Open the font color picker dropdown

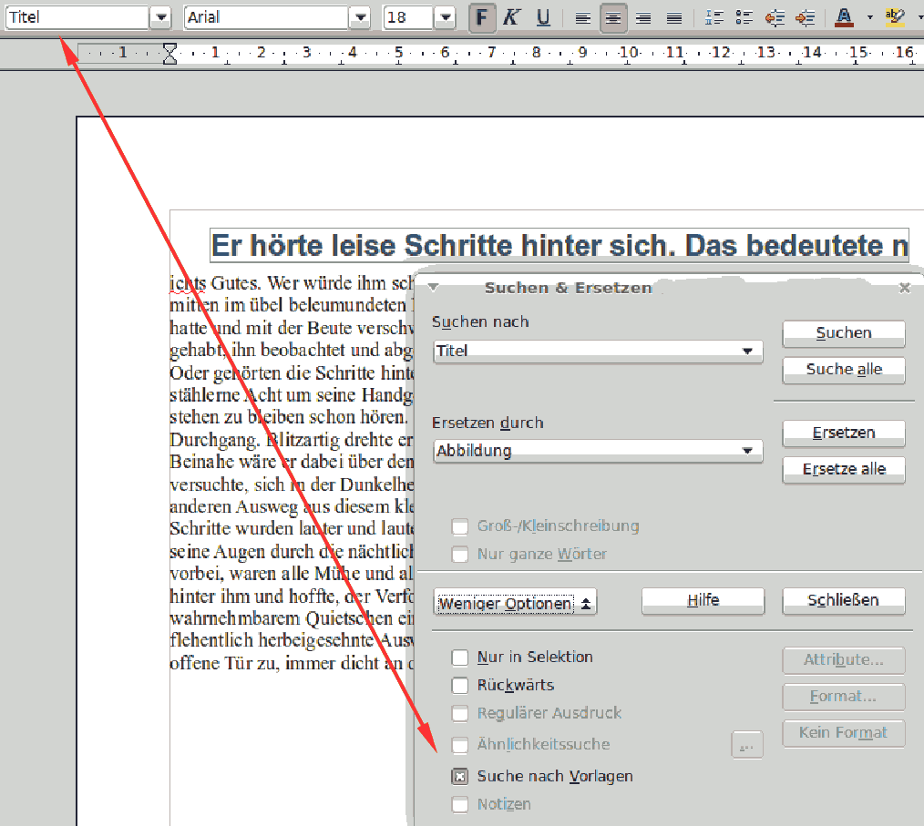[871, 17]
